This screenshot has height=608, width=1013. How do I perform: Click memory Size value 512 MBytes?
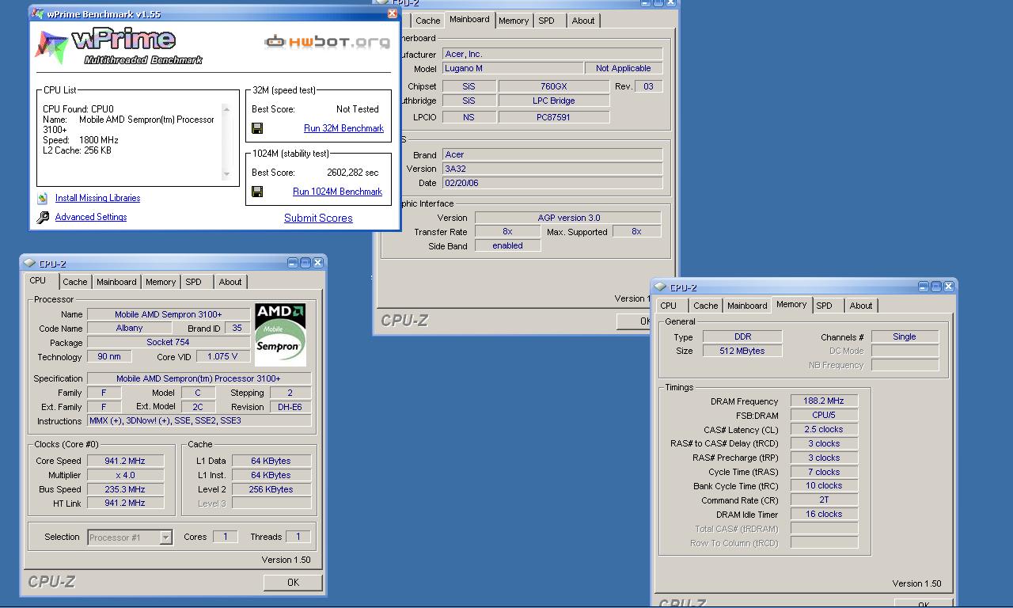click(x=742, y=351)
